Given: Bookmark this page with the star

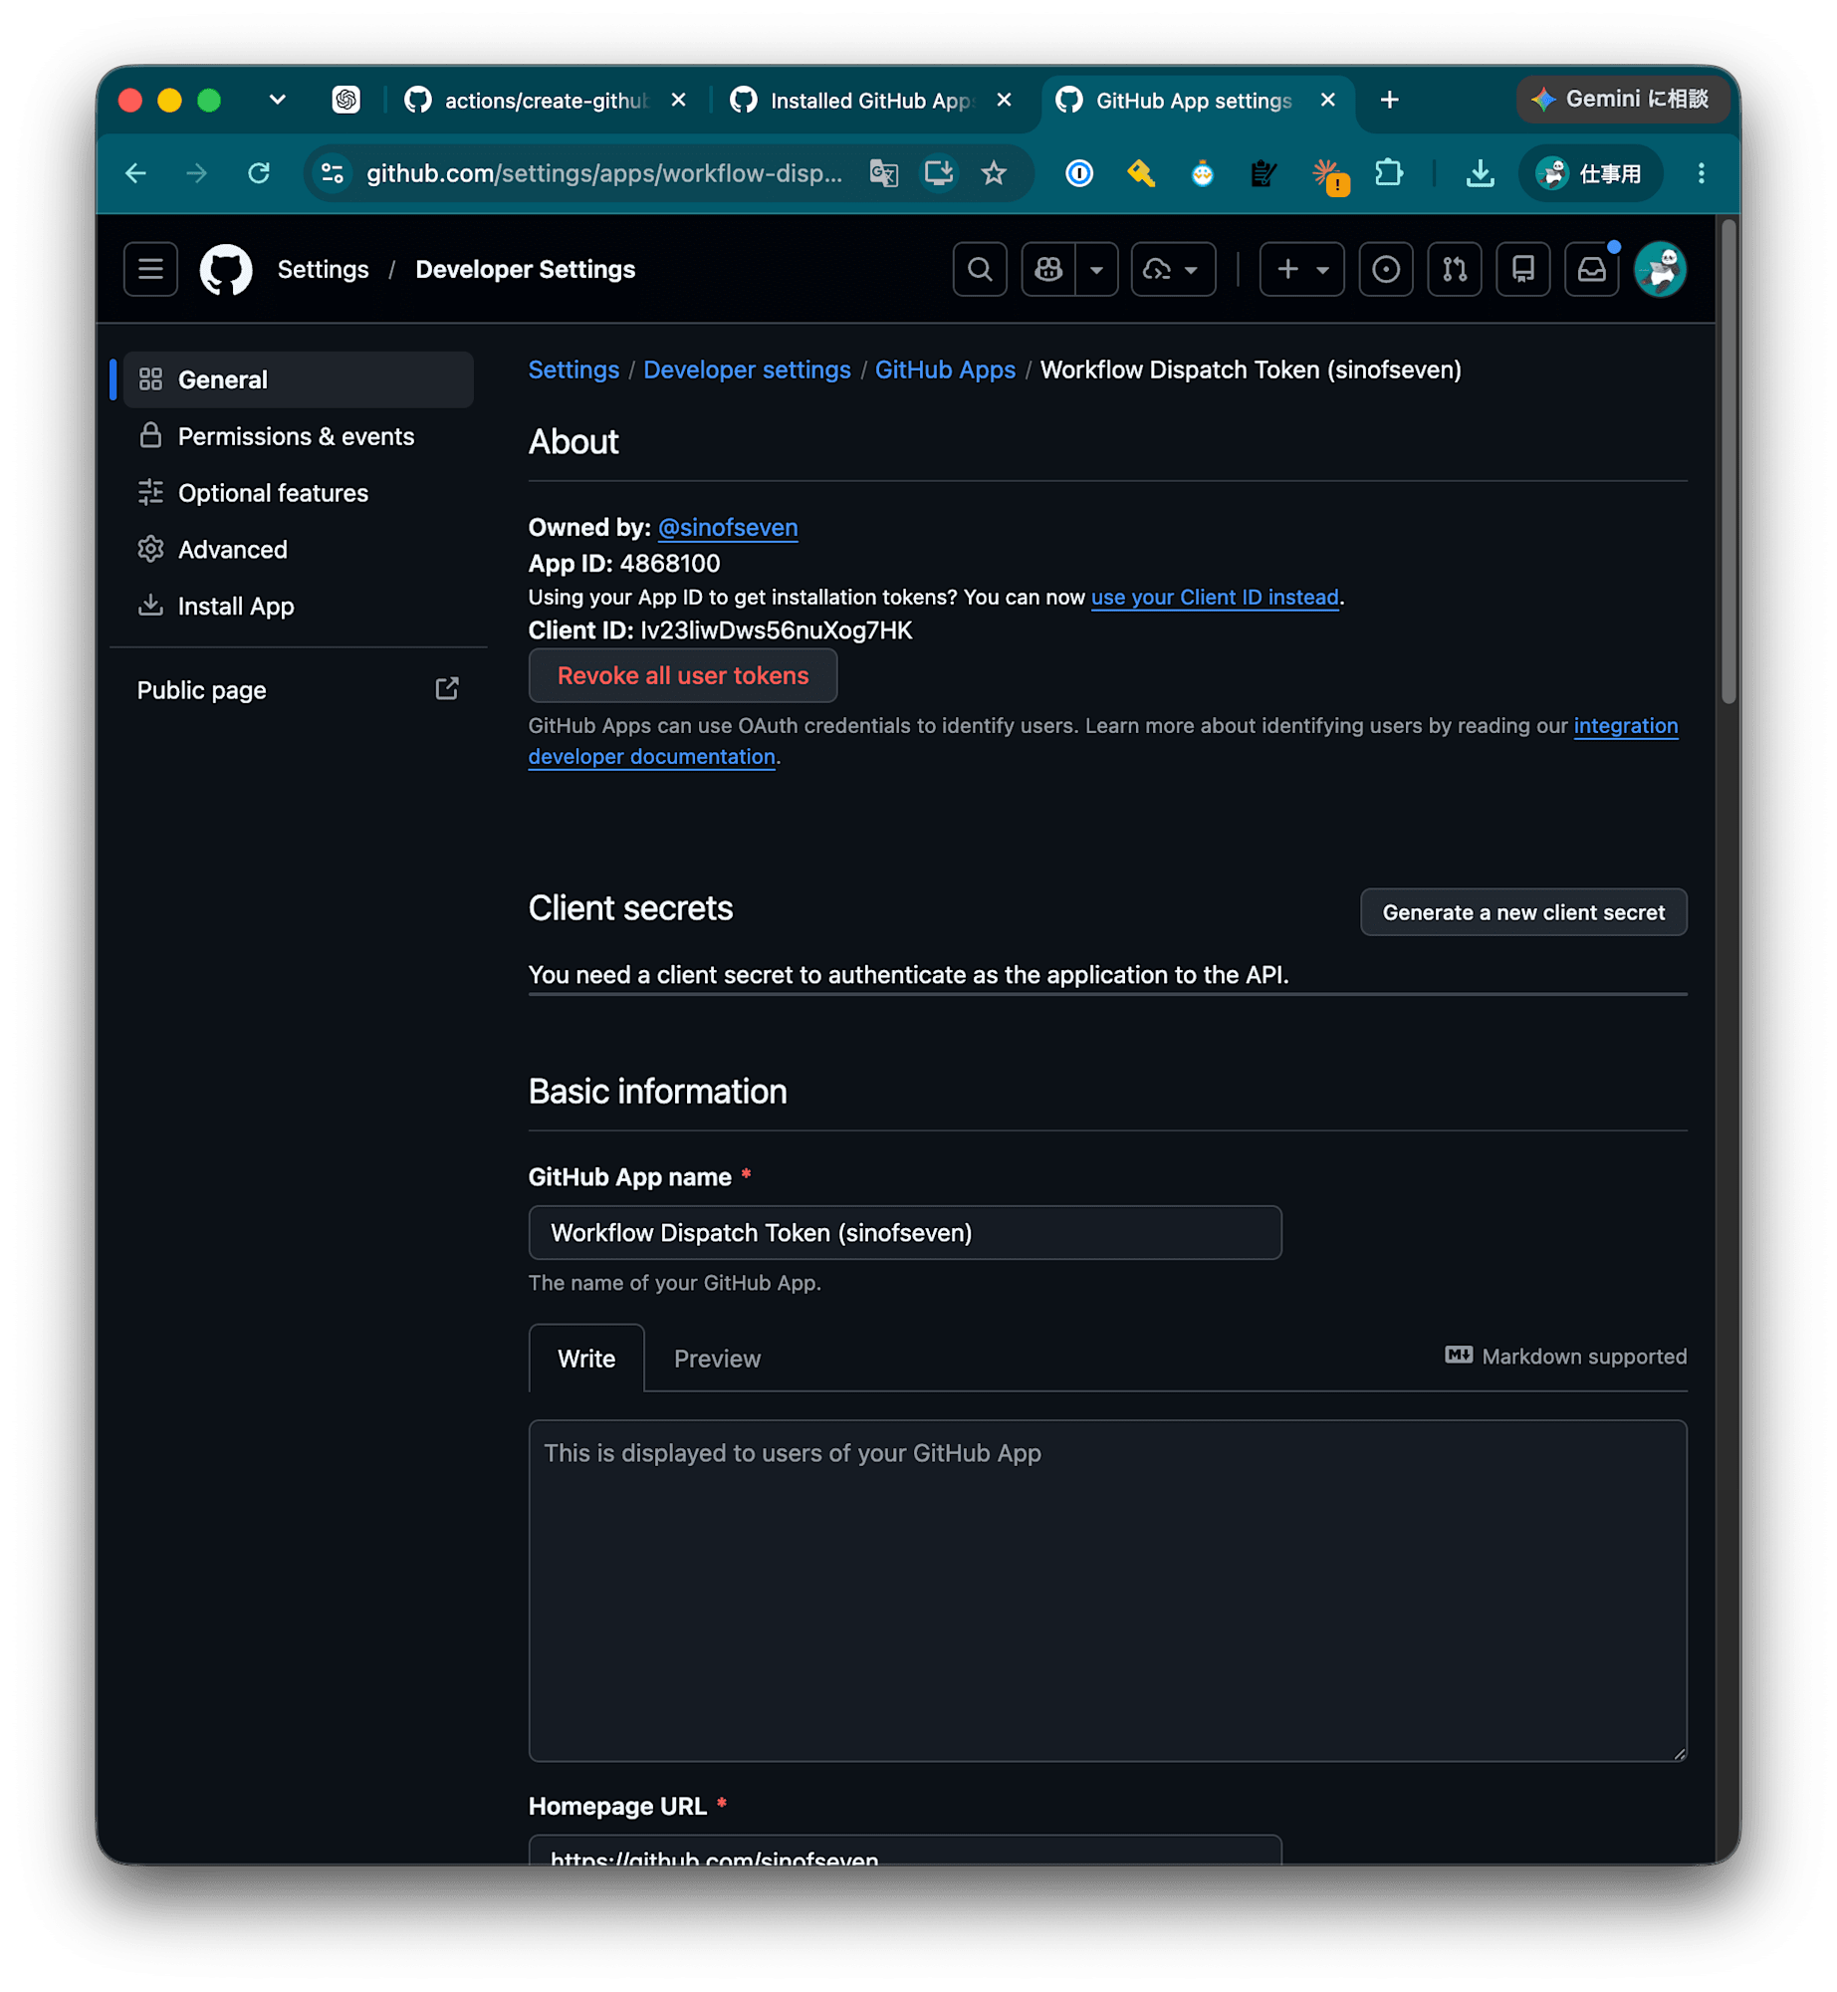Looking at the screenshot, I should (x=993, y=173).
